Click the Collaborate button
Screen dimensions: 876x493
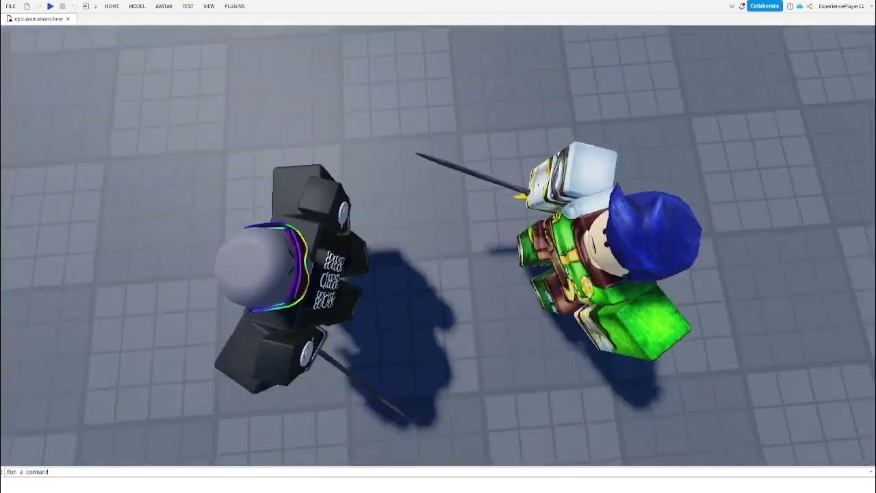[764, 6]
